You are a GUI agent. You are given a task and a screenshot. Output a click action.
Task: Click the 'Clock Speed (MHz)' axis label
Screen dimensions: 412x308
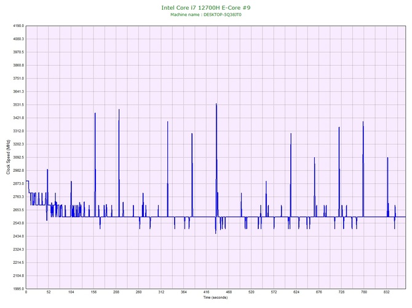(x=8, y=157)
